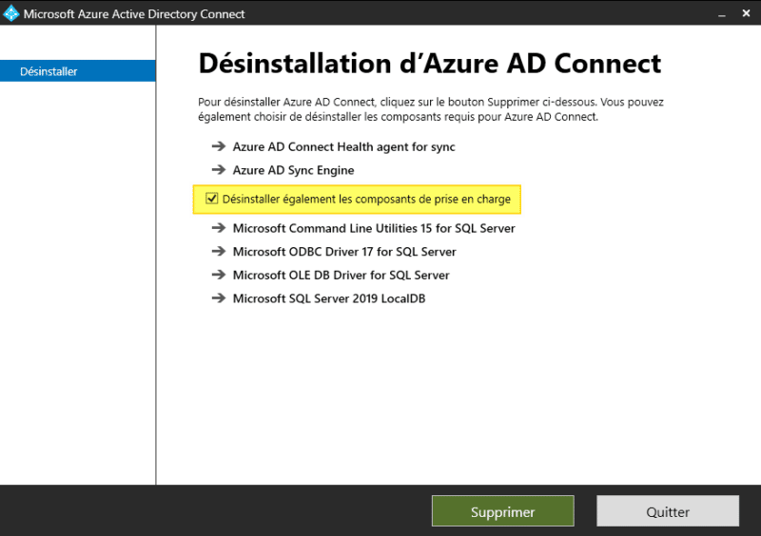Click the heading Désinstallation d'Azure AD Connect

click(x=430, y=64)
